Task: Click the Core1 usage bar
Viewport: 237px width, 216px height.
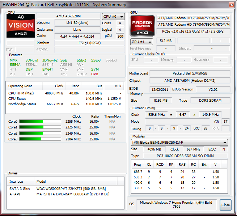Action: coord(40,127)
